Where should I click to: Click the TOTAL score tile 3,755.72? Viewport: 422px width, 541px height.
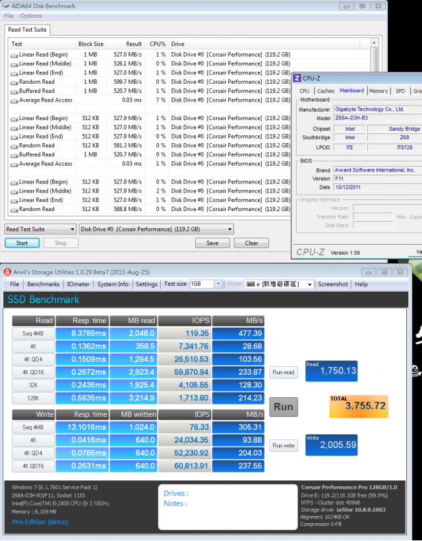(359, 407)
